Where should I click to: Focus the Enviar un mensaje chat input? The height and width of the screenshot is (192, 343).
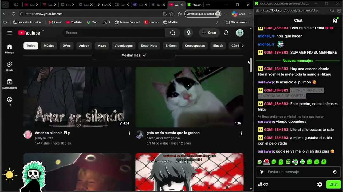(298, 172)
